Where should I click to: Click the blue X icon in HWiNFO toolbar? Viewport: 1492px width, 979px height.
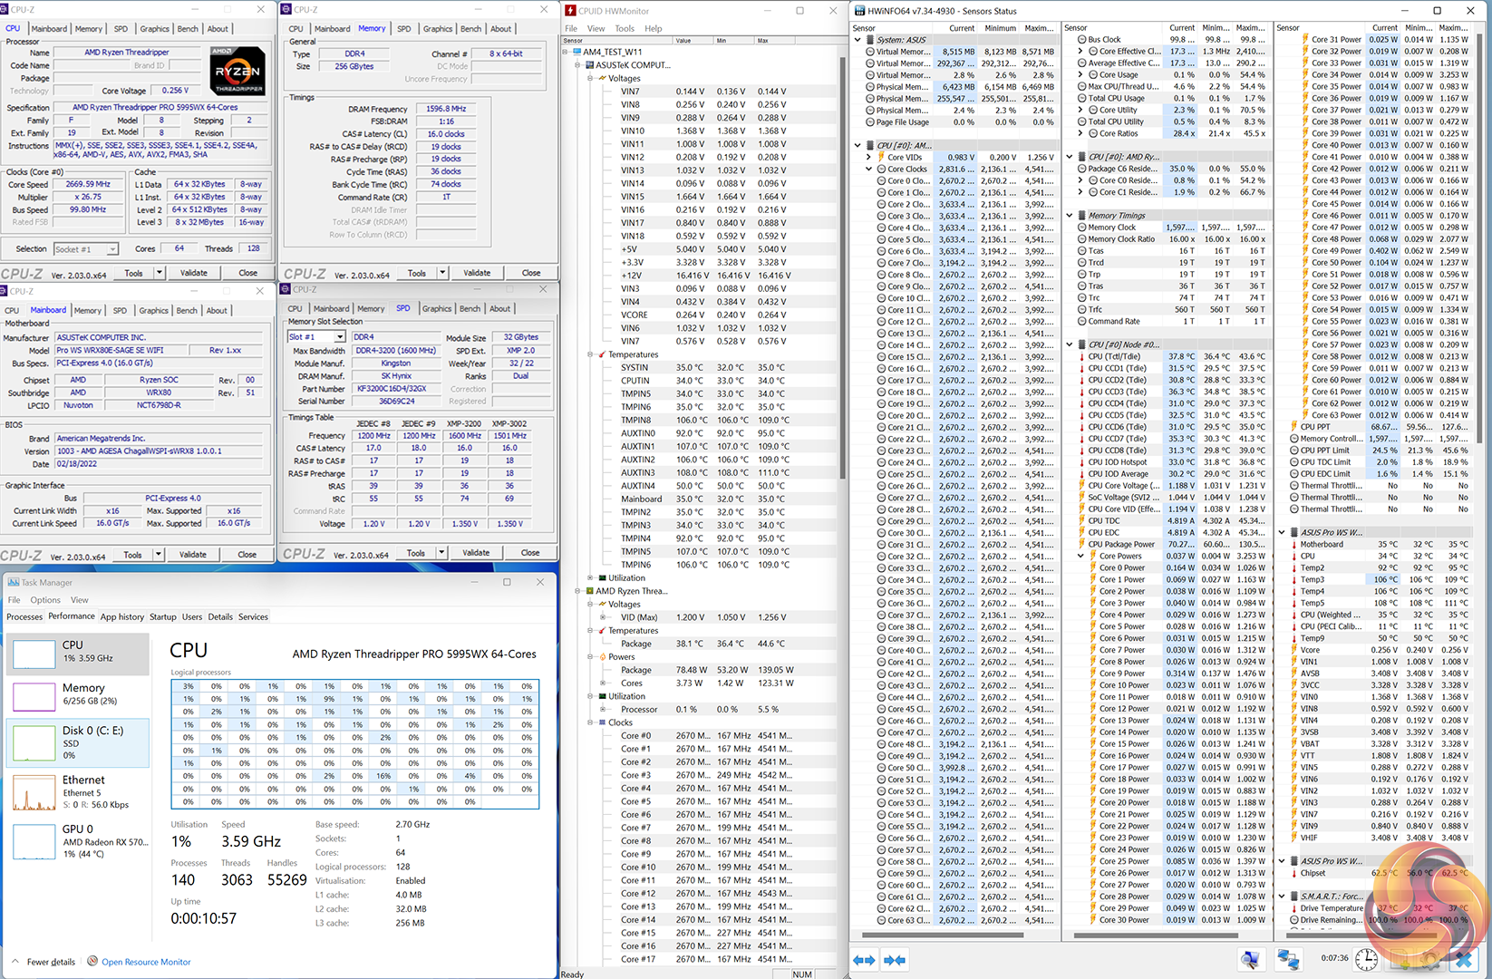coord(1464,959)
